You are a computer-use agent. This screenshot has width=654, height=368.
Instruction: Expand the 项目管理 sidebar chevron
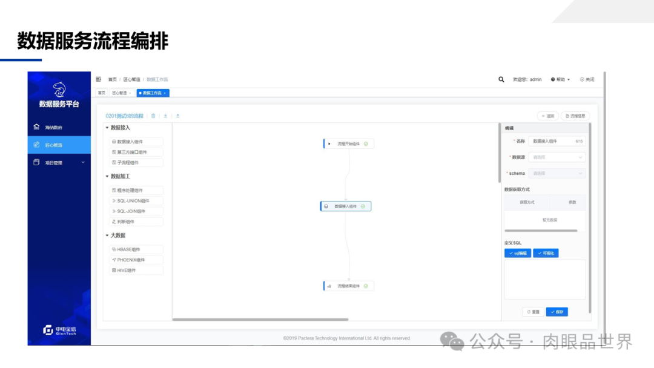point(83,163)
